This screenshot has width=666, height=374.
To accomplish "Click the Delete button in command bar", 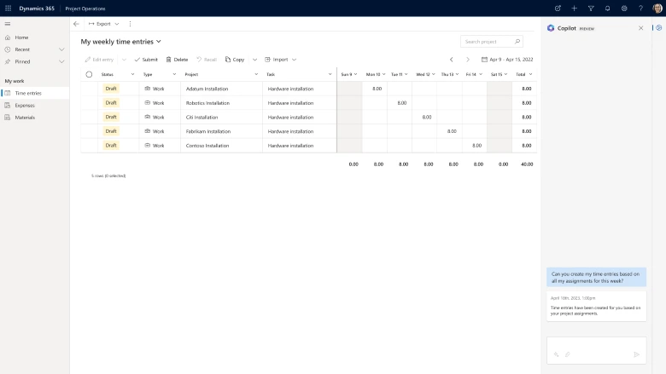I will (x=177, y=60).
